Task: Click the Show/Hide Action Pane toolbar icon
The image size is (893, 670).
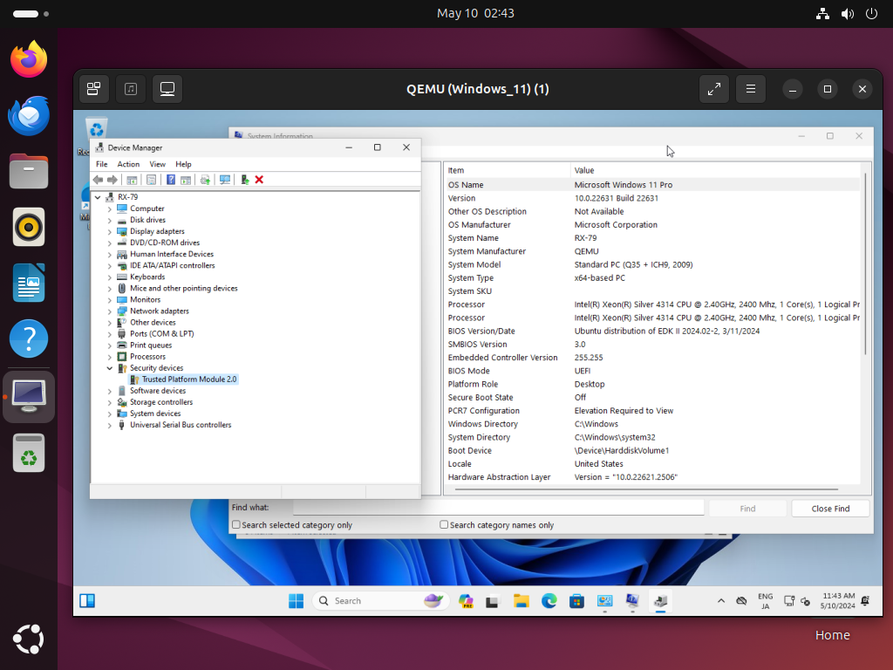Action: tap(186, 180)
